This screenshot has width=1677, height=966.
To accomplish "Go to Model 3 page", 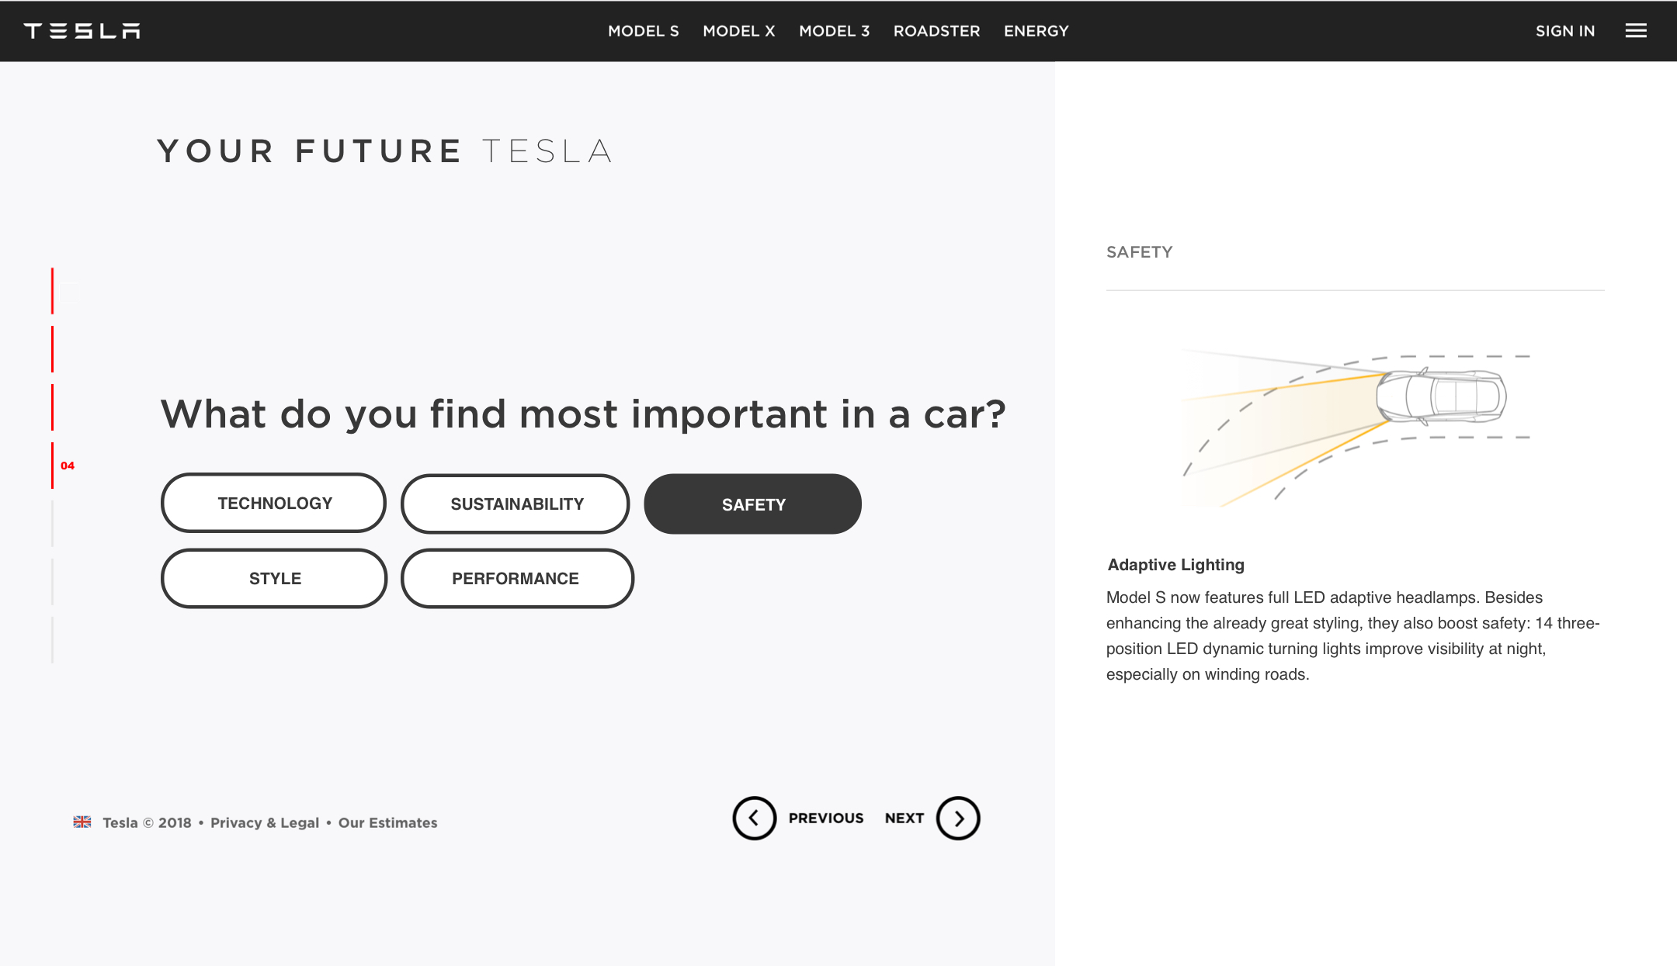I will pos(835,31).
